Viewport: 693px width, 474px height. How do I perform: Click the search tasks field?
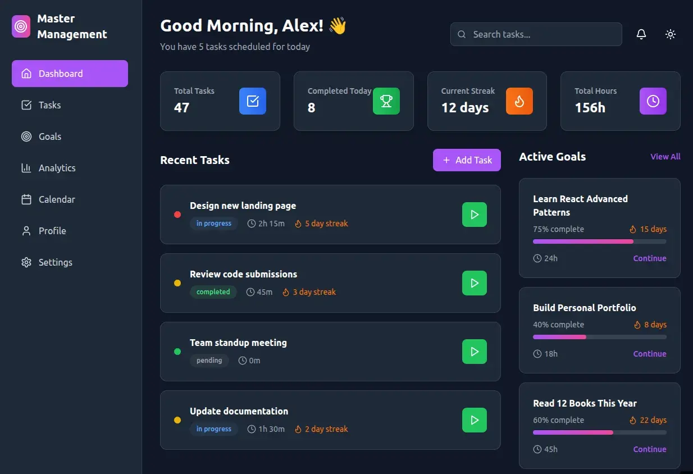tap(536, 34)
